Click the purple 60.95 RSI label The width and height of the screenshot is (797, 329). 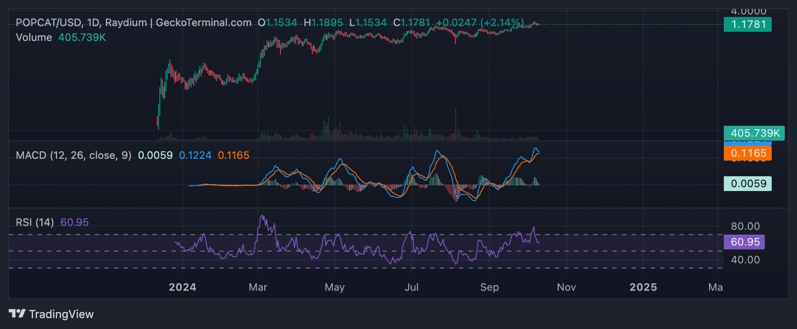pos(744,242)
